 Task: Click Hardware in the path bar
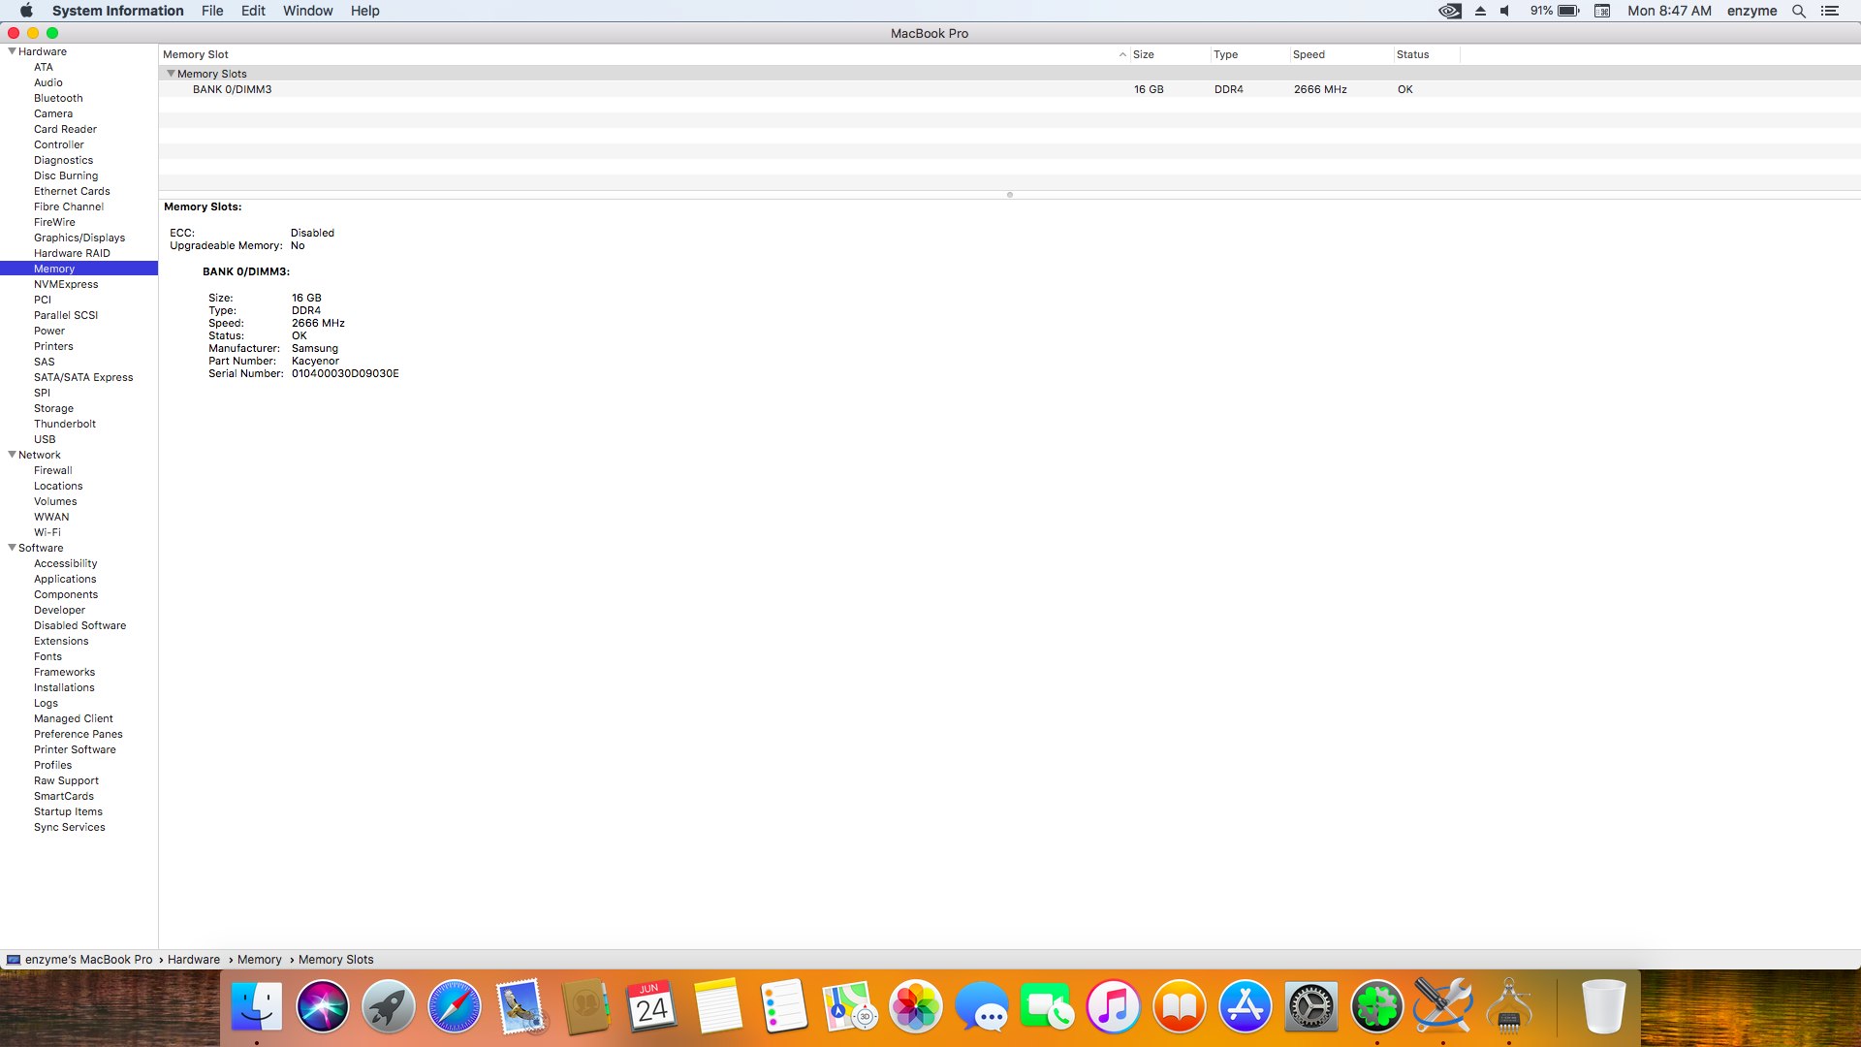click(x=194, y=960)
